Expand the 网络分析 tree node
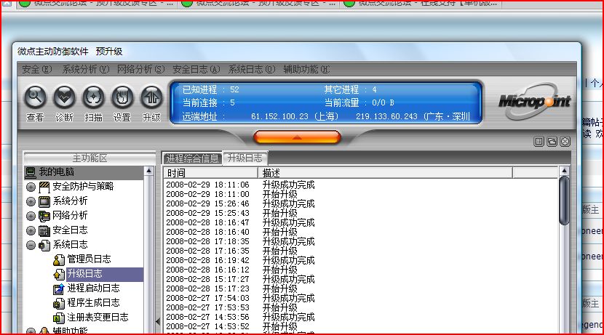 coord(31,216)
